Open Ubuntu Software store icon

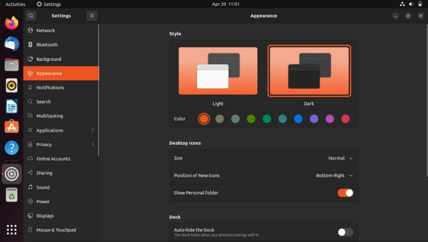point(11,127)
